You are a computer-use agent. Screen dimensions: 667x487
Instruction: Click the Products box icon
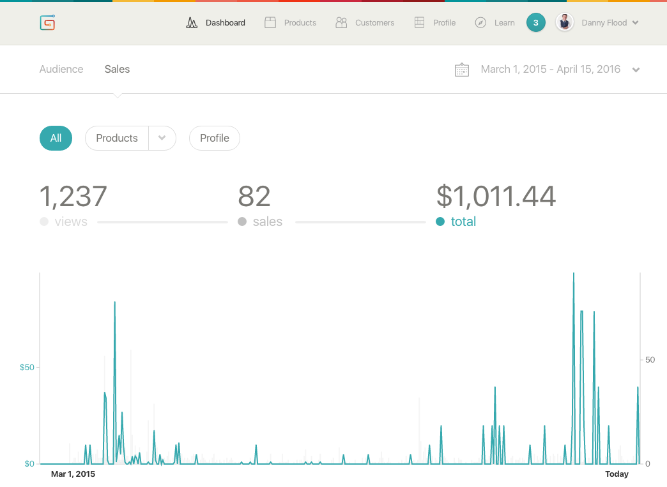270,23
